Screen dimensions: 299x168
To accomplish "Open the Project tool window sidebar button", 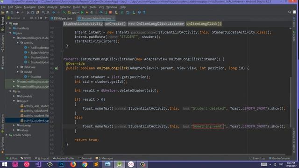I will pos(2,24).
